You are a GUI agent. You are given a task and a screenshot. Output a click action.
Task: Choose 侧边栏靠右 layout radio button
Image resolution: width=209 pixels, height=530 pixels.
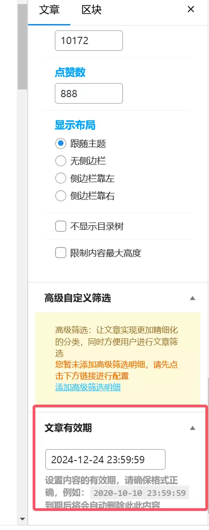point(60,196)
